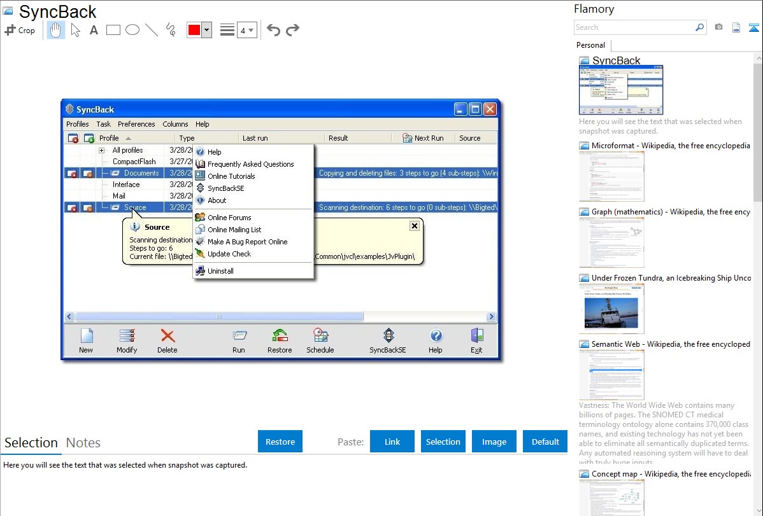Image resolution: width=763 pixels, height=516 pixels.
Task: Select the straight line tool
Action: pyautogui.click(x=152, y=30)
